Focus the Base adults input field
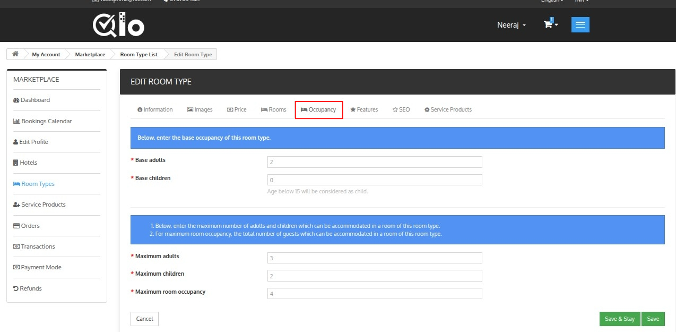The image size is (676, 332). point(375,162)
